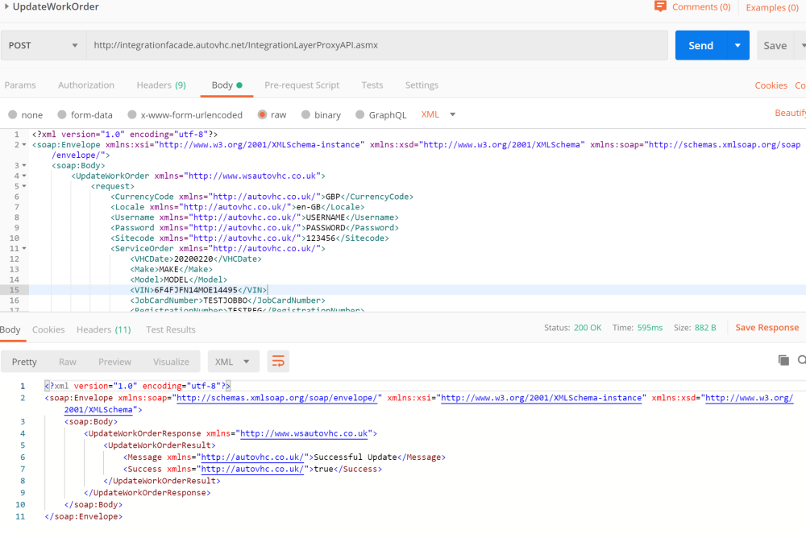This screenshot has height=534, width=806.
Task: Open the Send button dropdown arrow
Action: pos(737,45)
